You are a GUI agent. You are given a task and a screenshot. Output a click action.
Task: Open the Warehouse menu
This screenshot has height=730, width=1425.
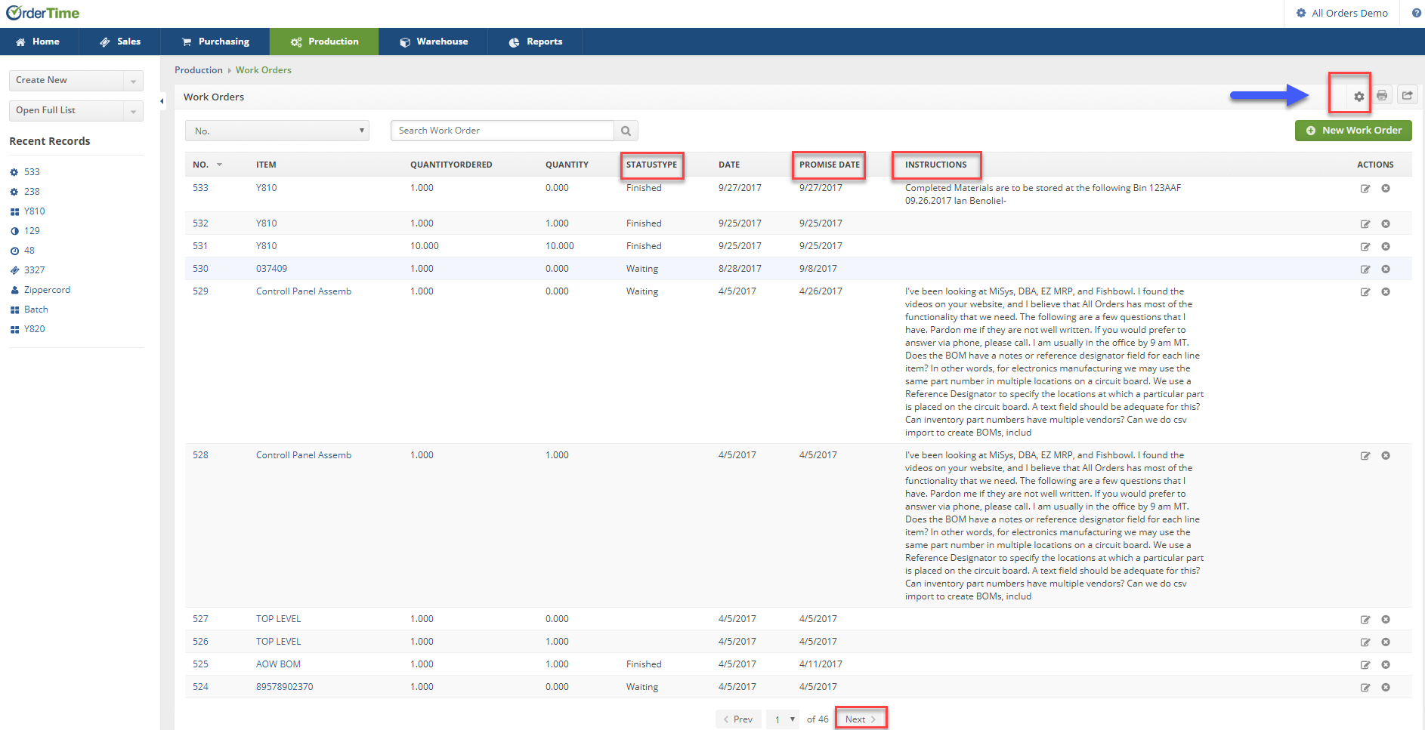pos(434,42)
